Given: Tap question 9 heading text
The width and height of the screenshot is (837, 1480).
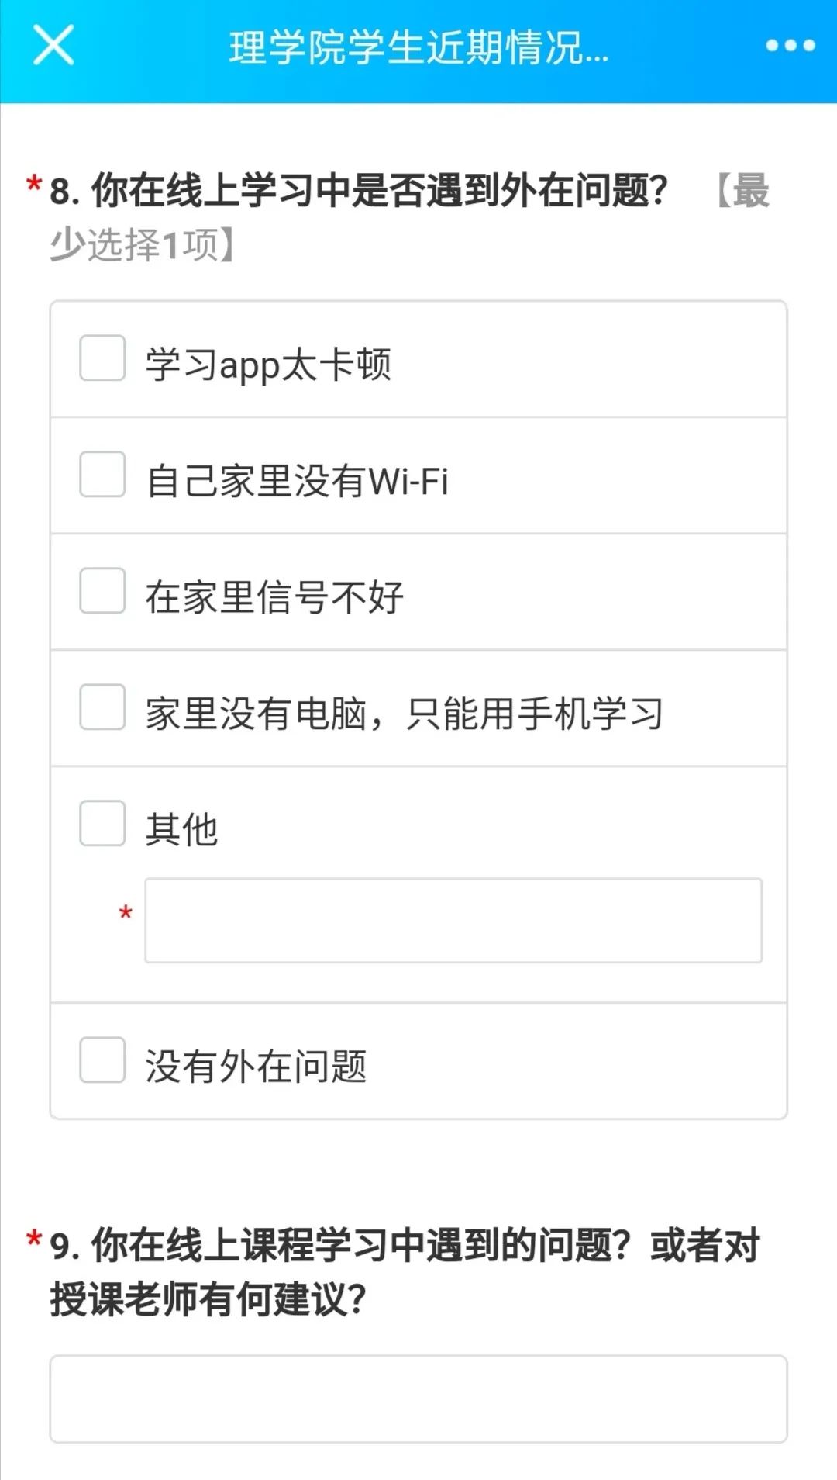Looking at the screenshot, I should (403, 1272).
